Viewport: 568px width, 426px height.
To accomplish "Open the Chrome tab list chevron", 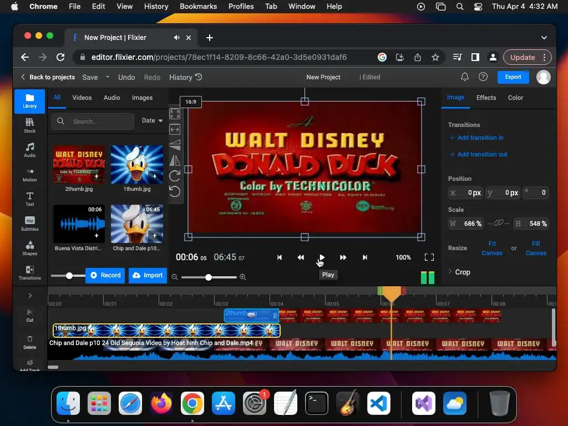I will coord(544,38).
